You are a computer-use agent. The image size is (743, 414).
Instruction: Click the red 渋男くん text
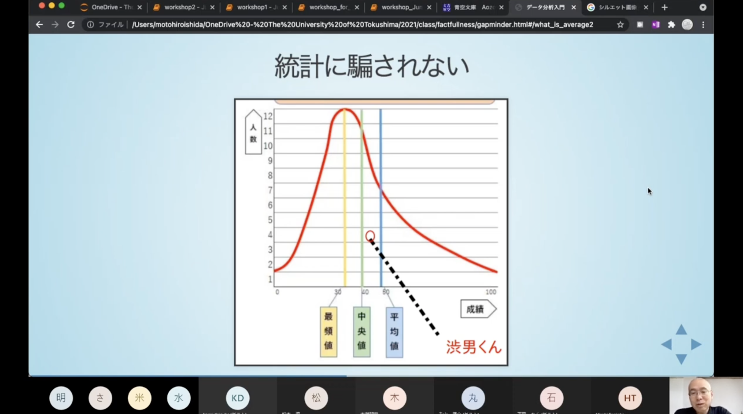click(474, 347)
